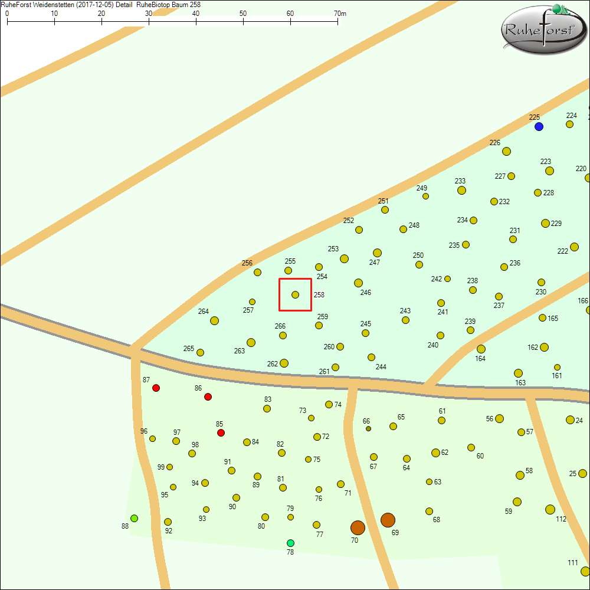Click the 70m mark on scale bar
Screen dimensions: 590x590
[x=337, y=21]
